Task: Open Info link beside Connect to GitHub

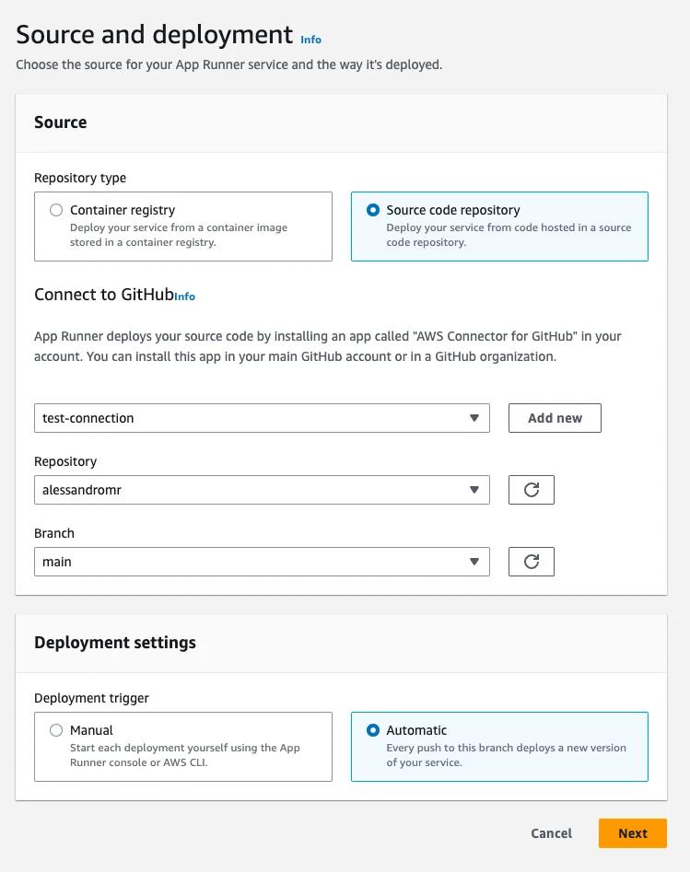Action: (185, 296)
